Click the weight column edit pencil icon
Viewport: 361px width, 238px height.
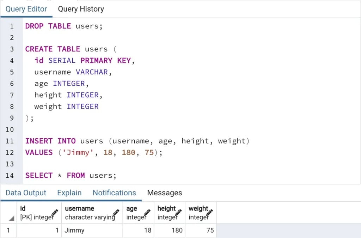[209, 212]
